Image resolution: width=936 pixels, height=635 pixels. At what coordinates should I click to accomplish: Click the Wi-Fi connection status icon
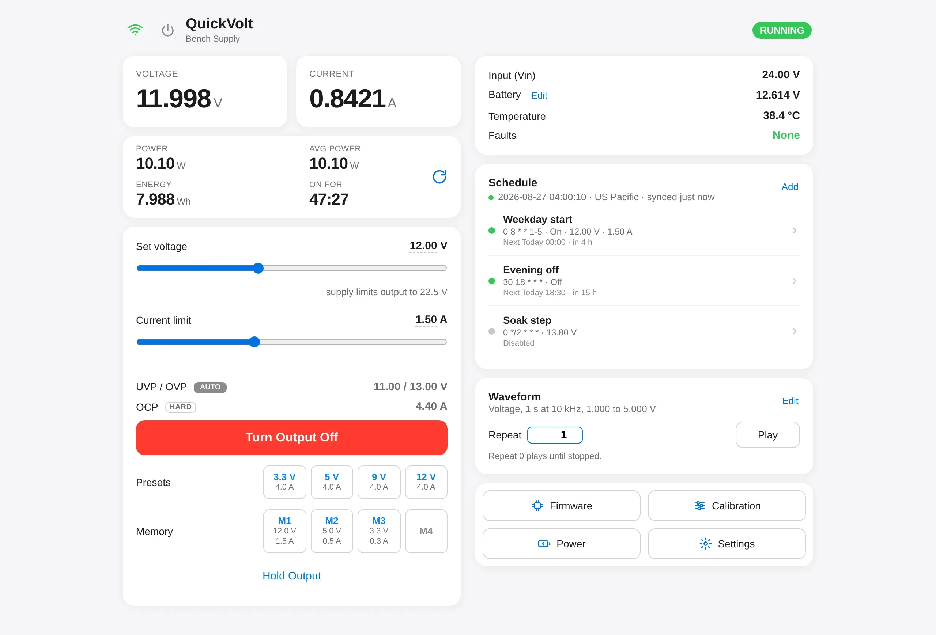[135, 30]
